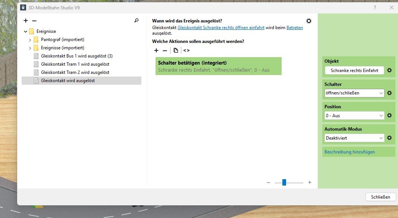Click the Schließen button
The image size is (398, 218).
coord(380,197)
